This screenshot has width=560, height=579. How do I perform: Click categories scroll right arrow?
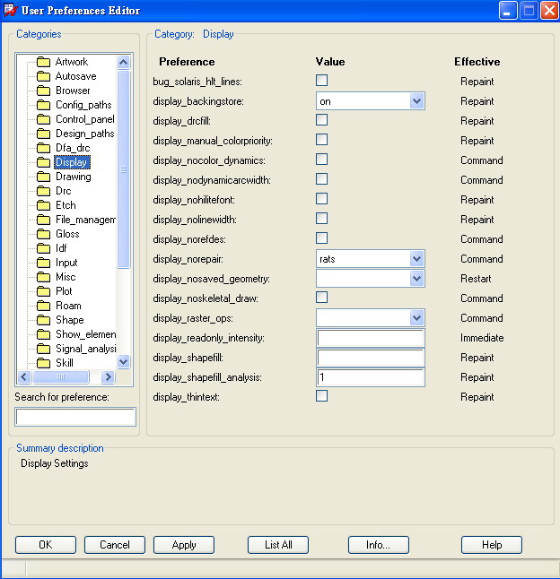[x=108, y=377]
